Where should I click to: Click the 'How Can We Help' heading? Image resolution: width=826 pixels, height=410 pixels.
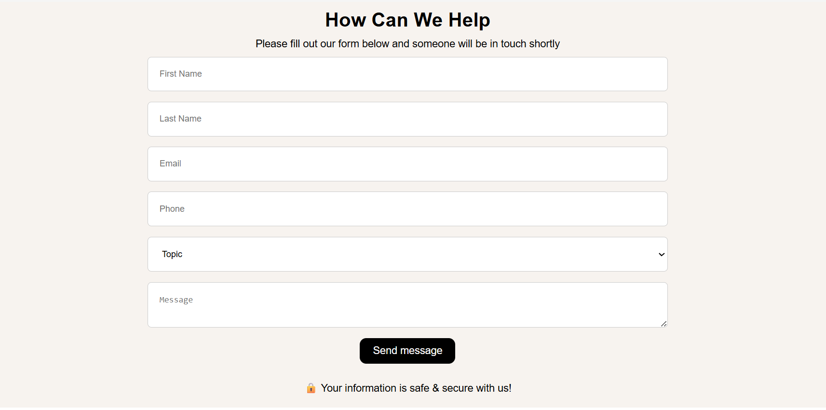tap(407, 20)
